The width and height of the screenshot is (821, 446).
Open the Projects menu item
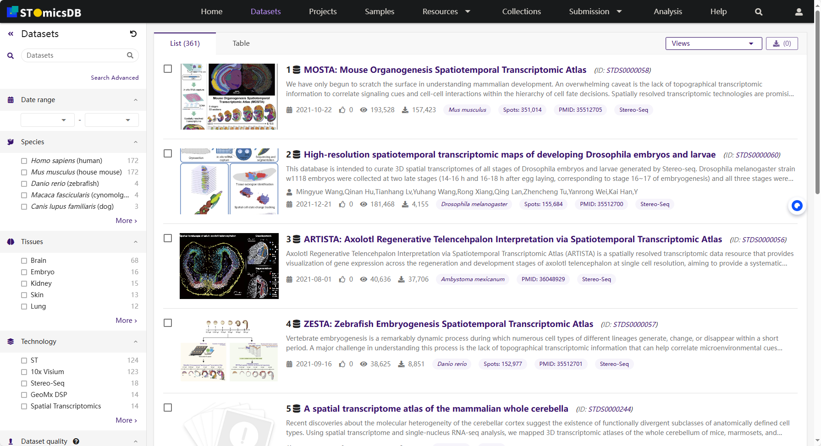[x=323, y=11]
